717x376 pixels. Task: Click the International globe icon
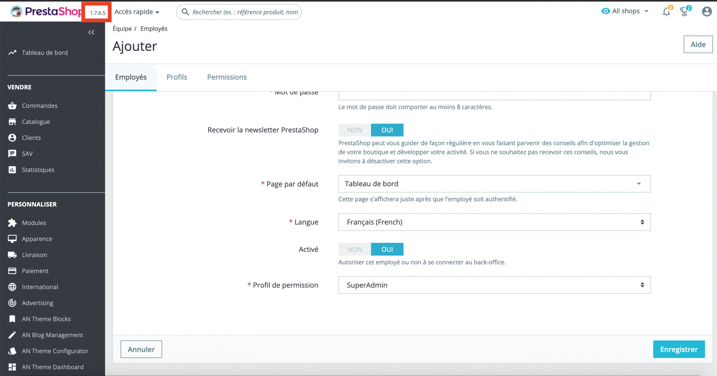12,287
